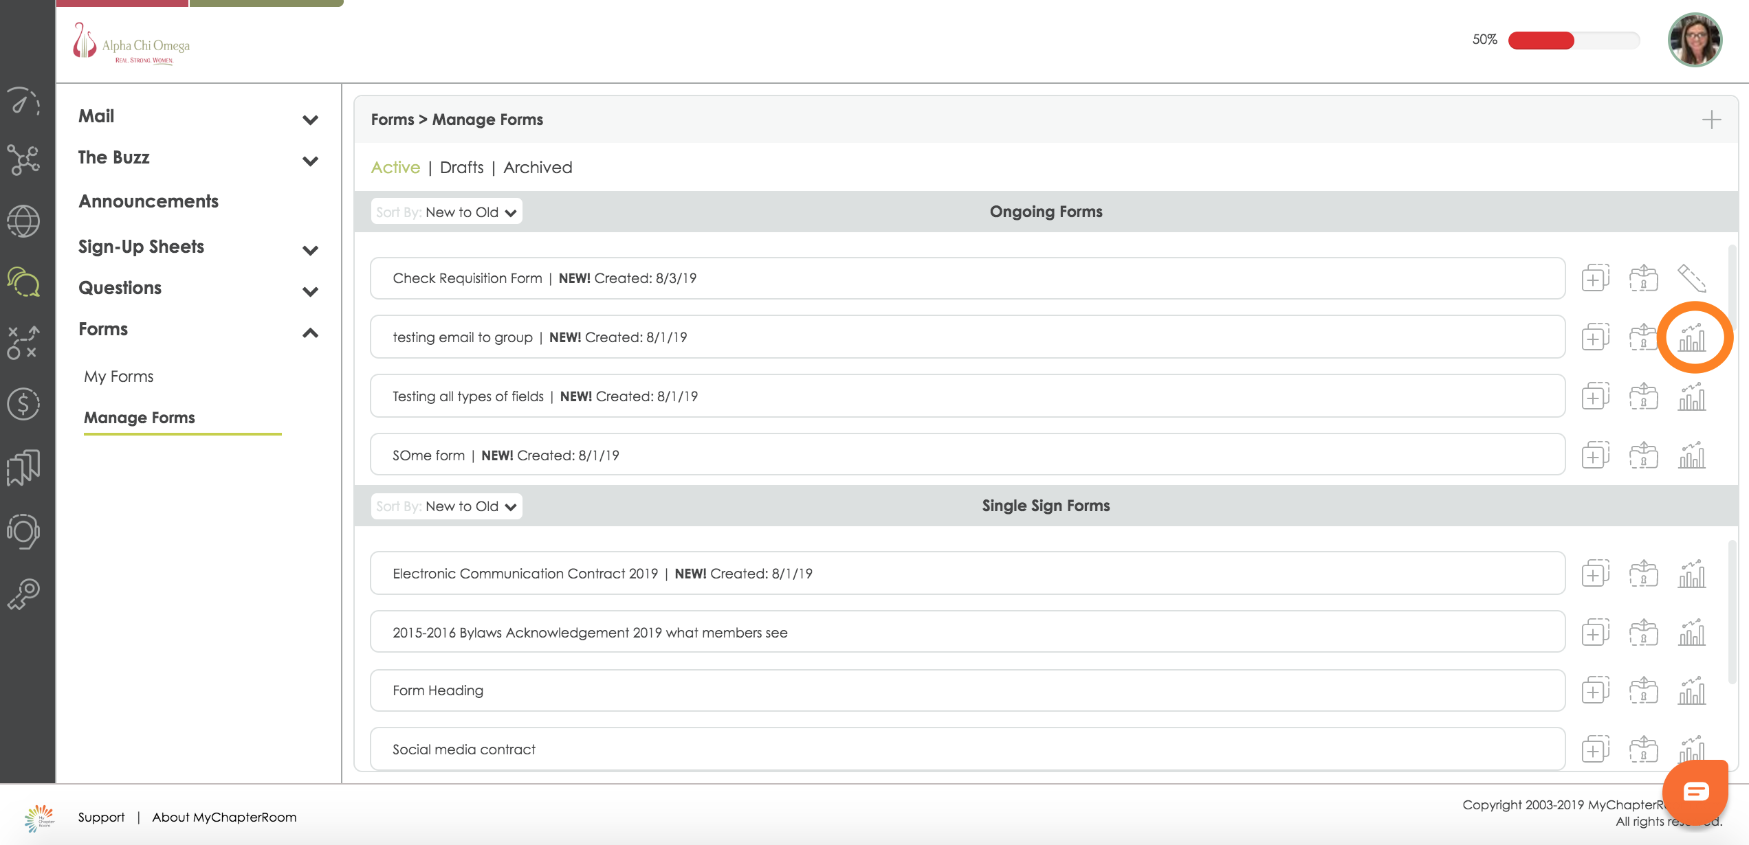Expand Sign-Up Sheets section

(x=310, y=250)
